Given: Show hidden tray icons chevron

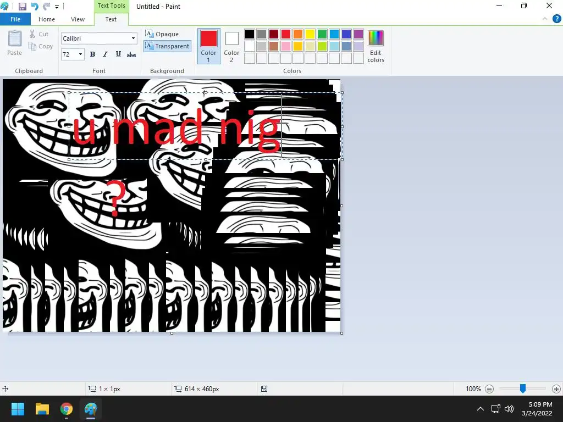Looking at the screenshot, I should tap(481, 409).
